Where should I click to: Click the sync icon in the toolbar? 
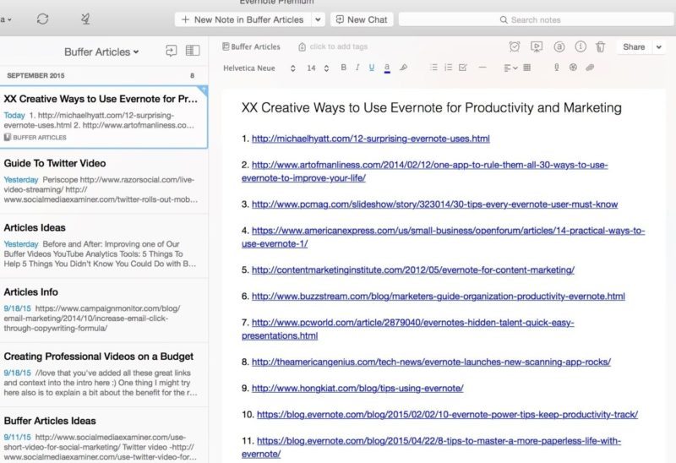[42, 19]
